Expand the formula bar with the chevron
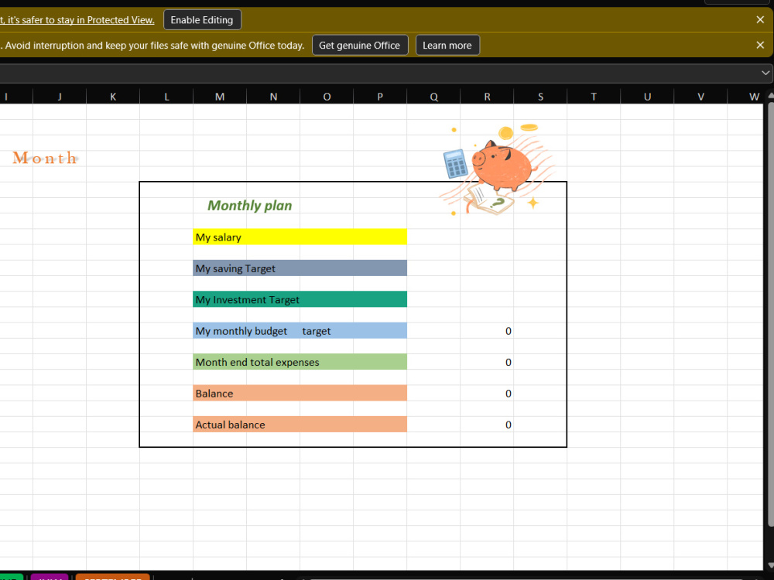The width and height of the screenshot is (774, 580). 765,73
